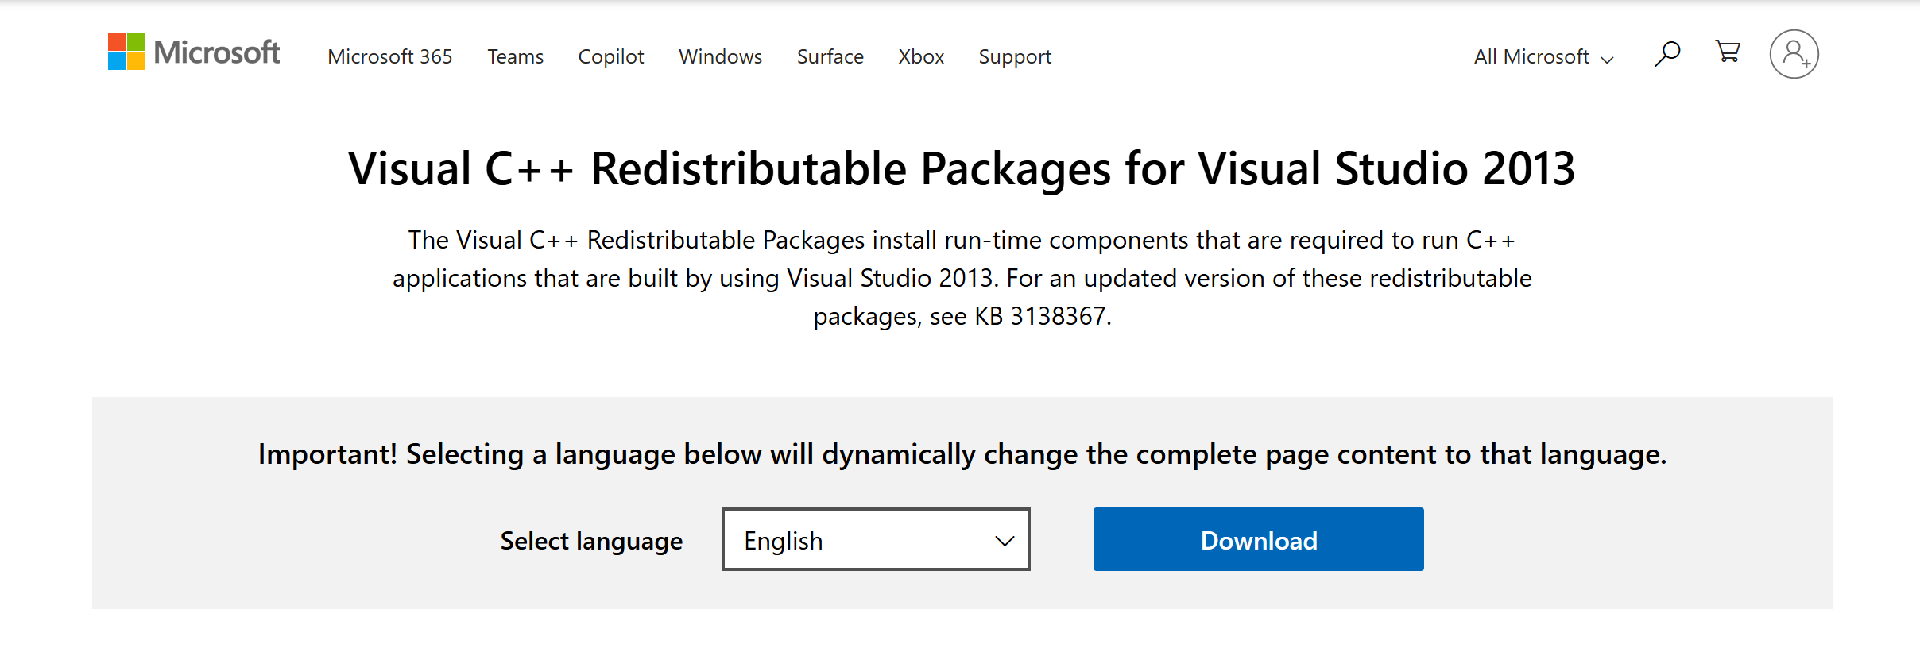Image resolution: width=1920 pixels, height=656 pixels.
Task: Open the Microsoft 365 menu item
Action: (x=389, y=56)
